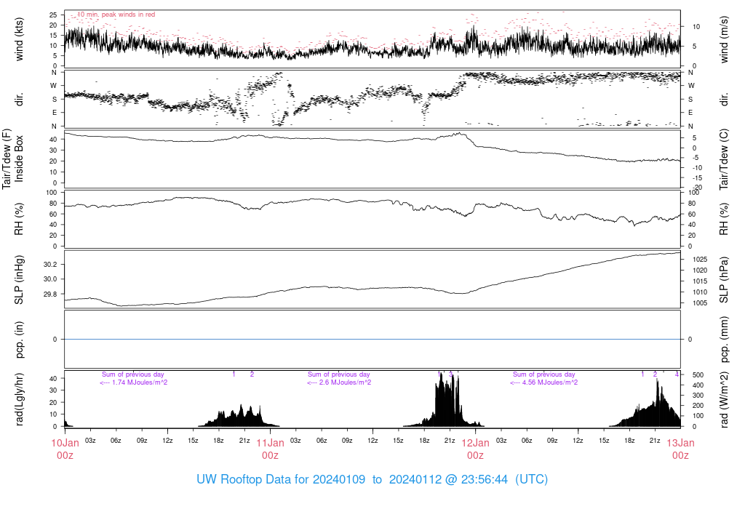Select the '500' W/m^2 tick value
Screen dimensions: 745x509
click(698, 375)
